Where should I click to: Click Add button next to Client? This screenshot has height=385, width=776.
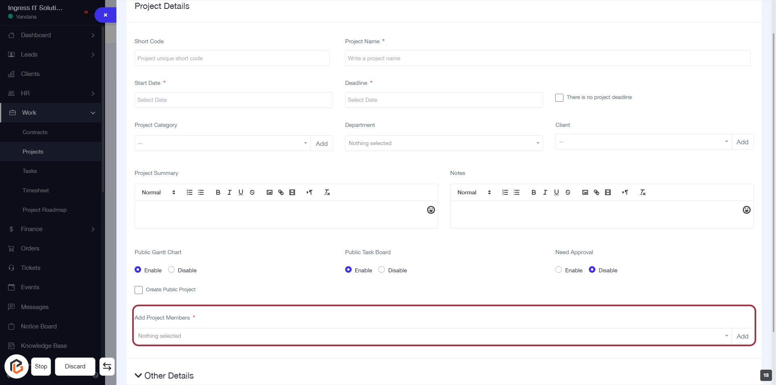[x=742, y=142]
